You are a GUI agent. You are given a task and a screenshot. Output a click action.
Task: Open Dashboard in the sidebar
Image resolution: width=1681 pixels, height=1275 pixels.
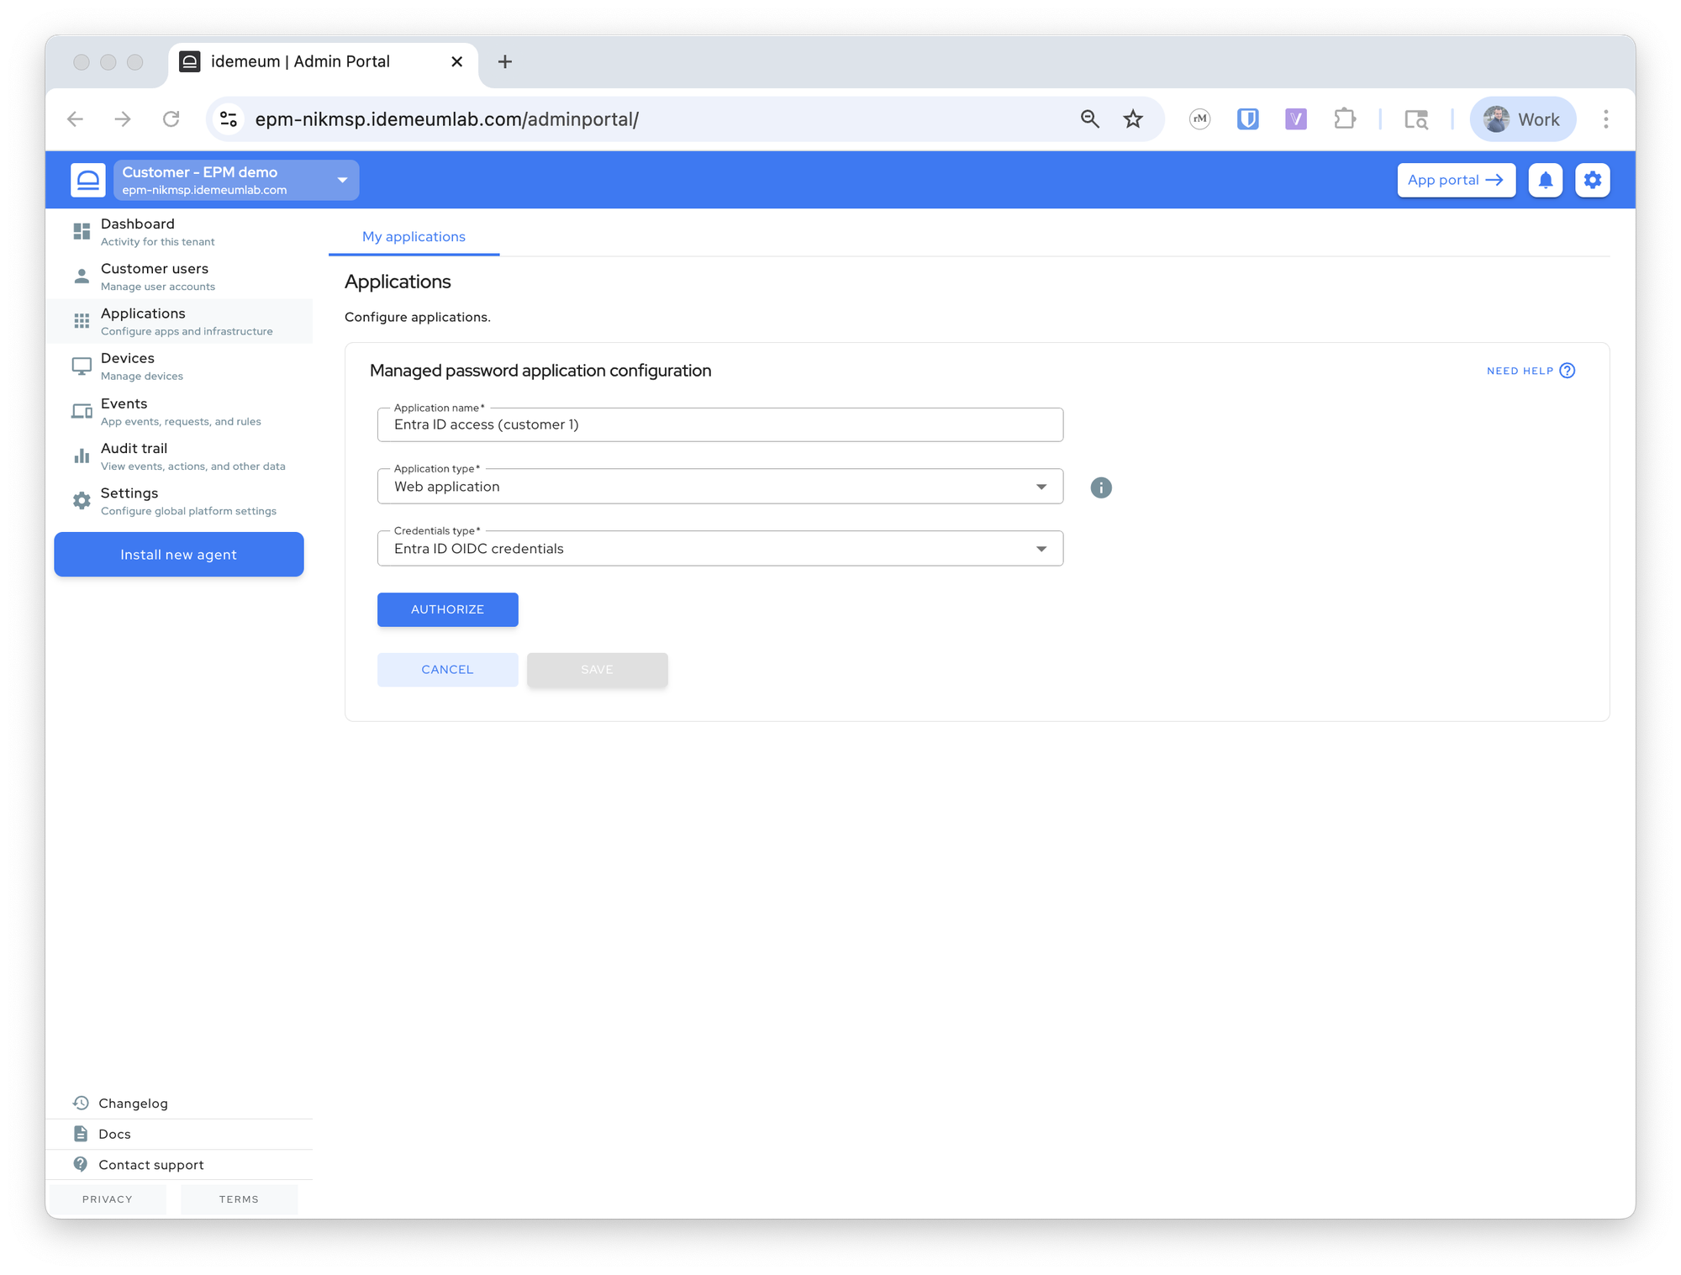180,231
